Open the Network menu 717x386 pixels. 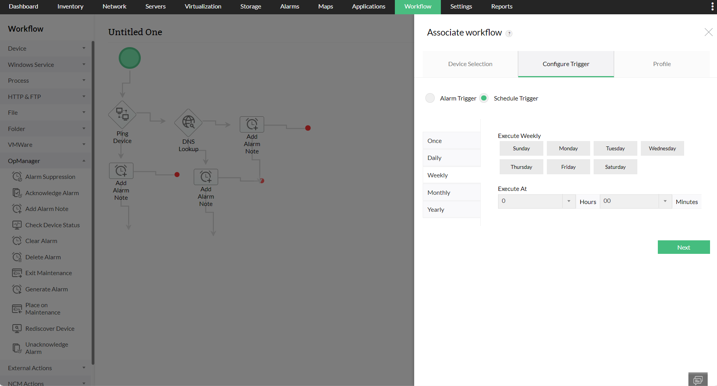click(x=114, y=7)
